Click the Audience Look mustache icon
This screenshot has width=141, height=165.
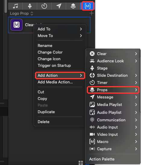coord(92,61)
